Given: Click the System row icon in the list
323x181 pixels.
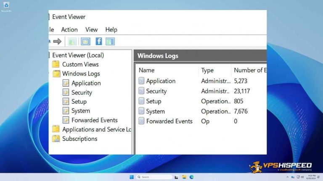Looking at the screenshot, I should tap(141, 111).
